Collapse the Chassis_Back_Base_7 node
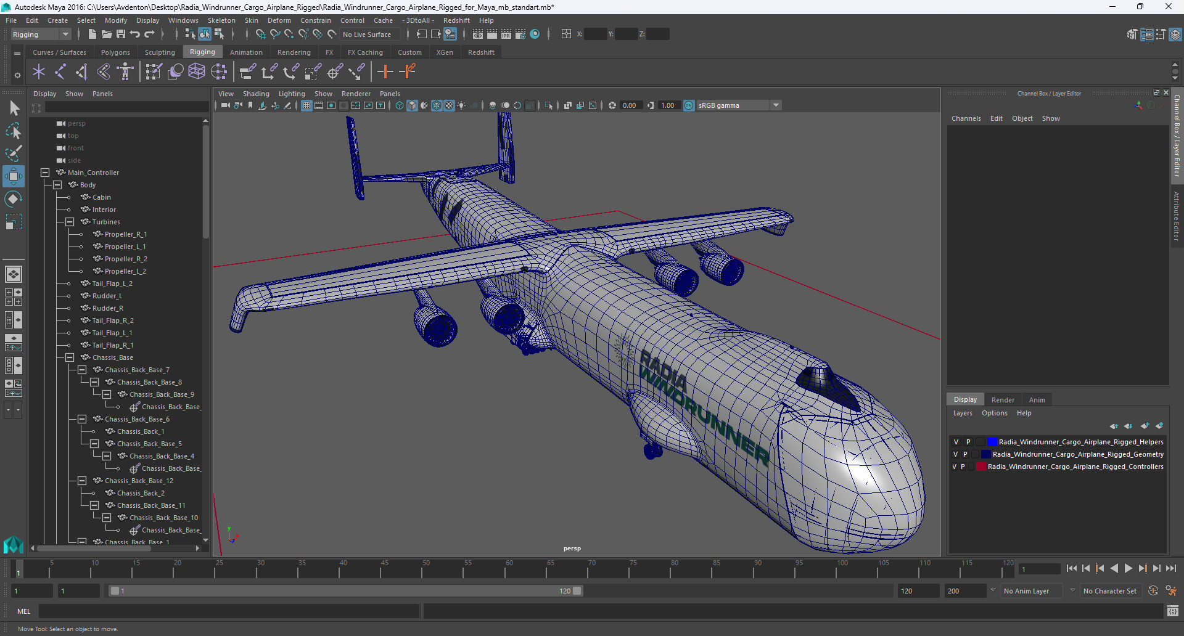 [x=82, y=370]
